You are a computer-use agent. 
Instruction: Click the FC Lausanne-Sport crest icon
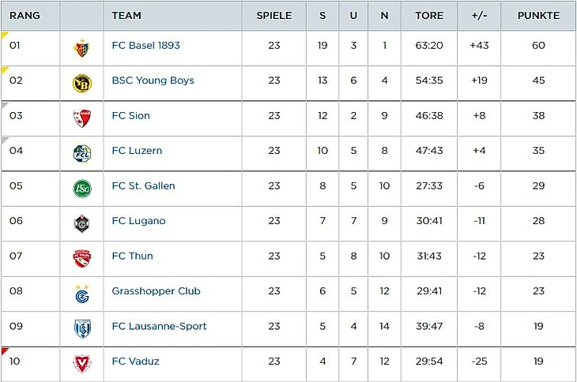pos(81,328)
